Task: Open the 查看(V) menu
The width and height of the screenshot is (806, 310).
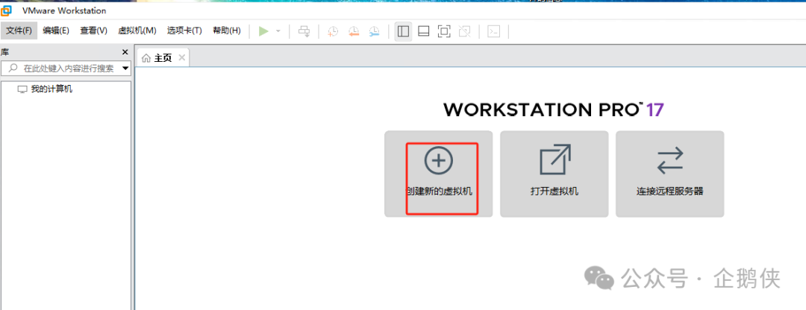Action: pyautogui.click(x=93, y=31)
